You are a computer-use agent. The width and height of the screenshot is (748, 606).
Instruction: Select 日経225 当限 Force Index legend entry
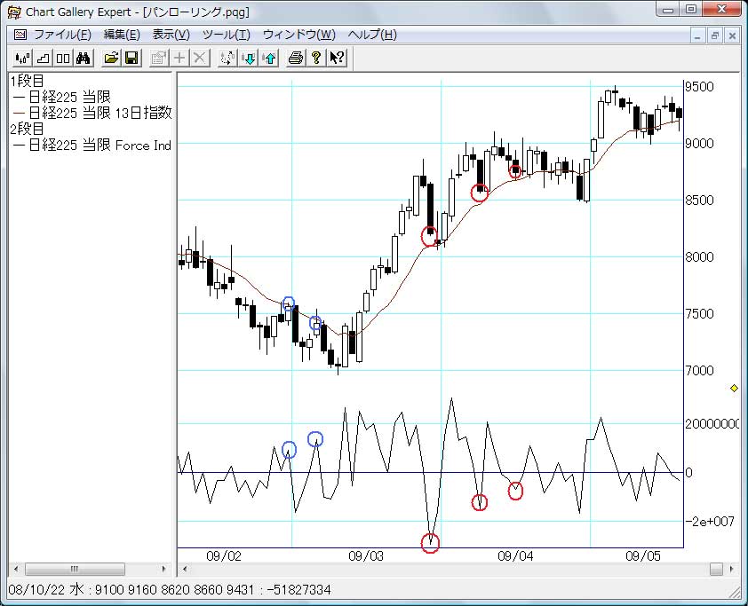[92, 145]
